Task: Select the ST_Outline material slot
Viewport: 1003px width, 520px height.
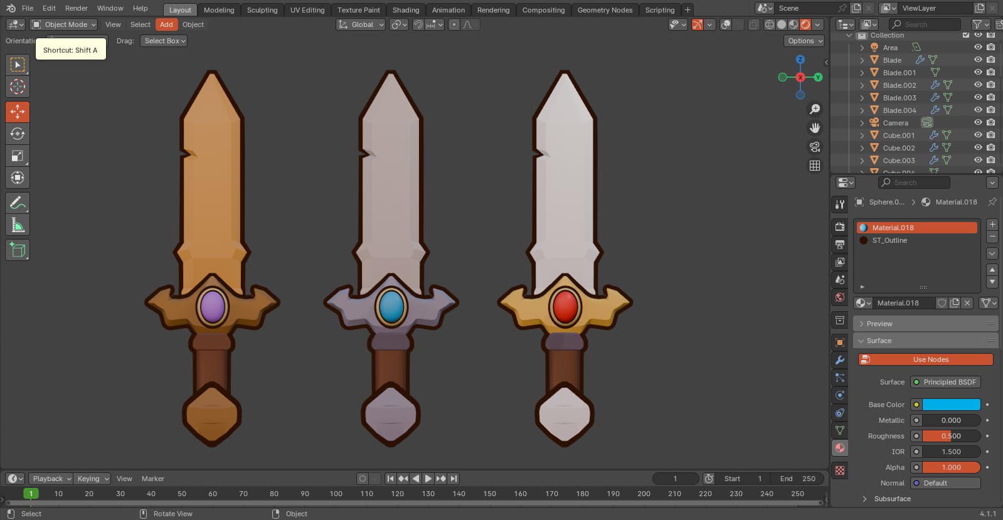Action: [916, 240]
